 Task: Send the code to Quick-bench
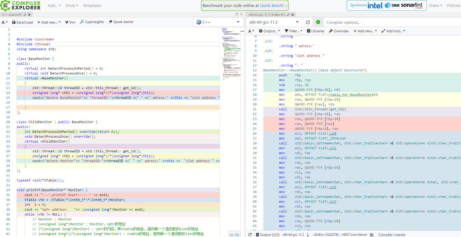point(121,22)
